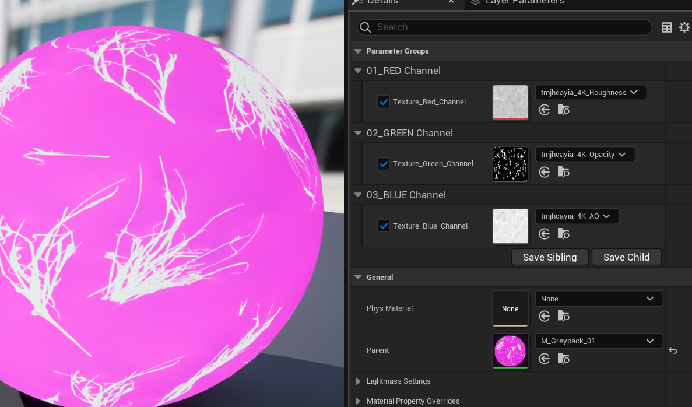Collapse the 01_RED Channel group
The width and height of the screenshot is (692, 407).
(x=358, y=71)
